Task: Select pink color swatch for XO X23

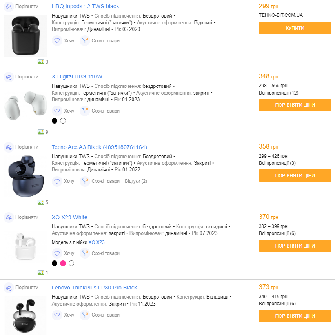Action: pyautogui.click(x=63, y=263)
